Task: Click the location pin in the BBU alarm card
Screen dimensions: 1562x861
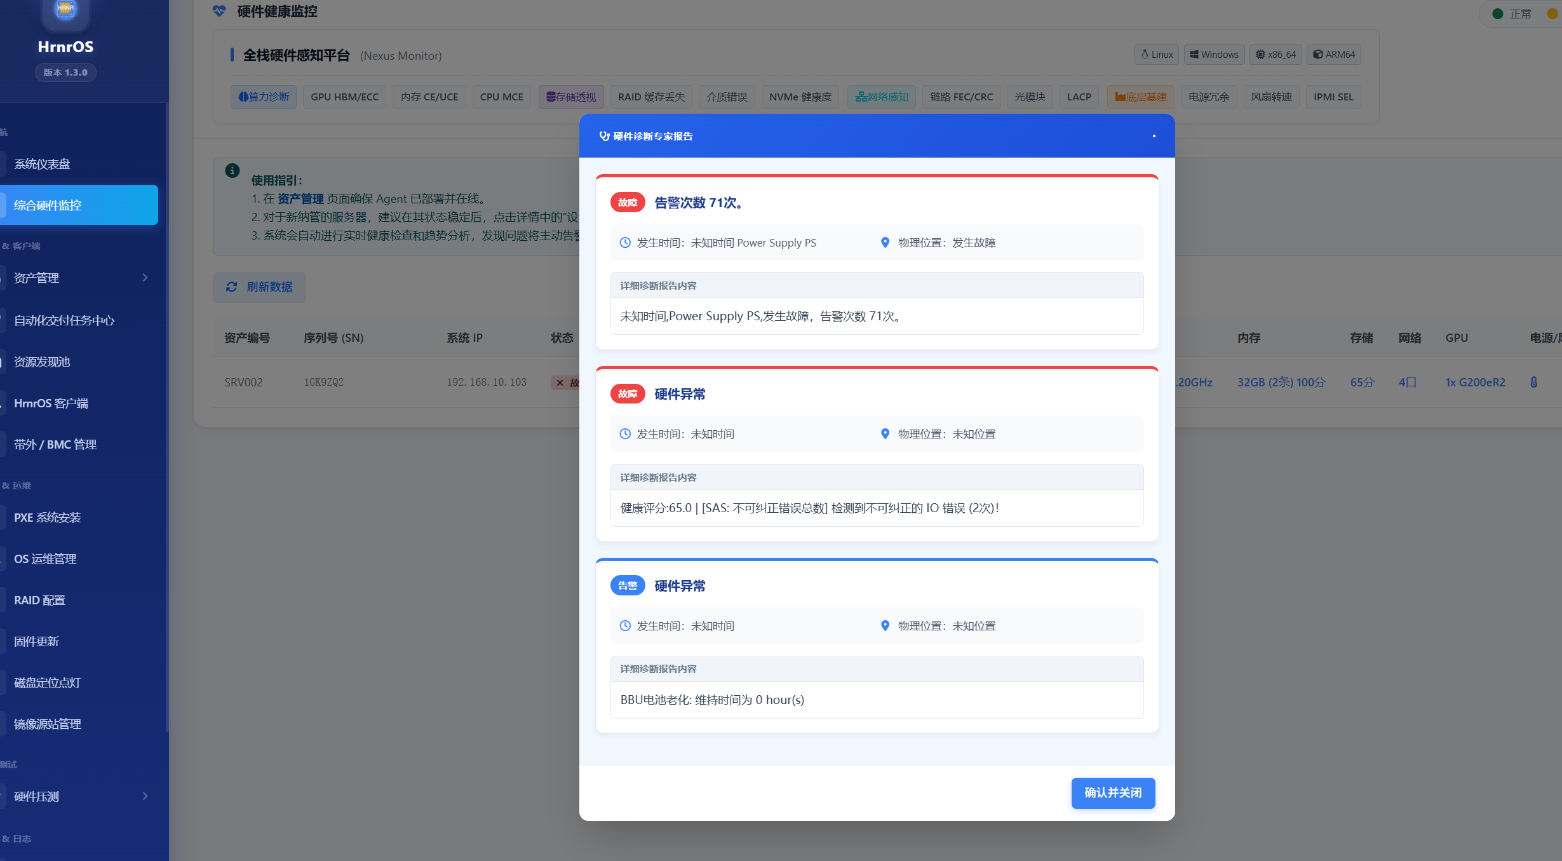Action: click(885, 626)
